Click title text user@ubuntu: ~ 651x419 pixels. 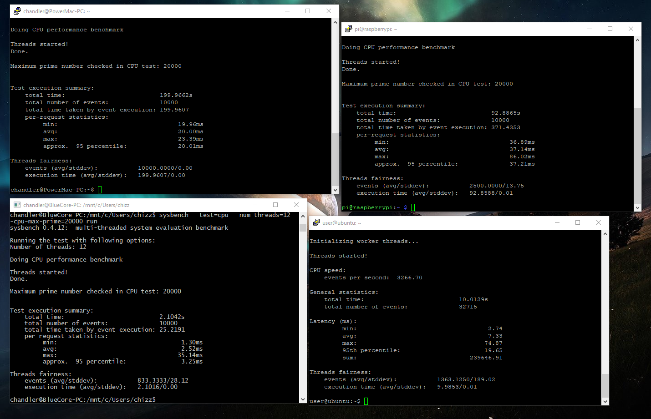342,223
